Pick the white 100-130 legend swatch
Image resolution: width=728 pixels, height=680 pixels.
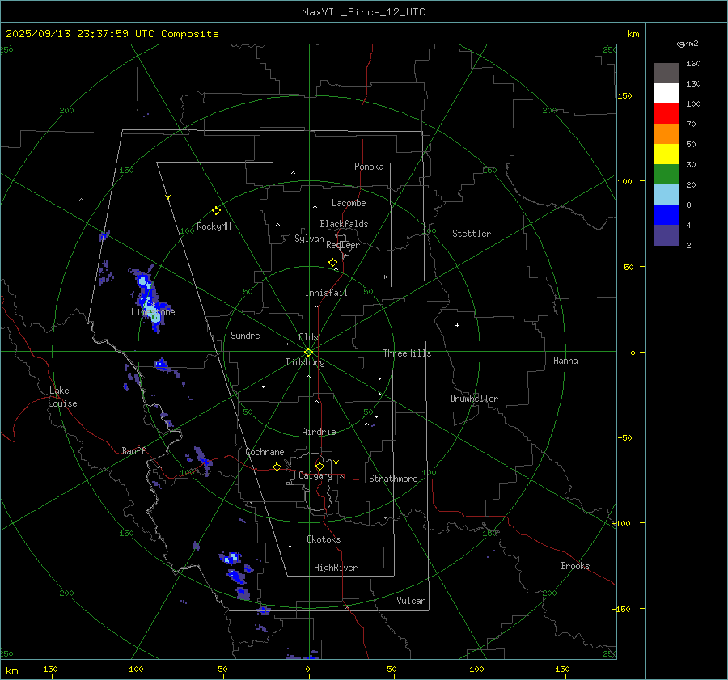point(667,93)
